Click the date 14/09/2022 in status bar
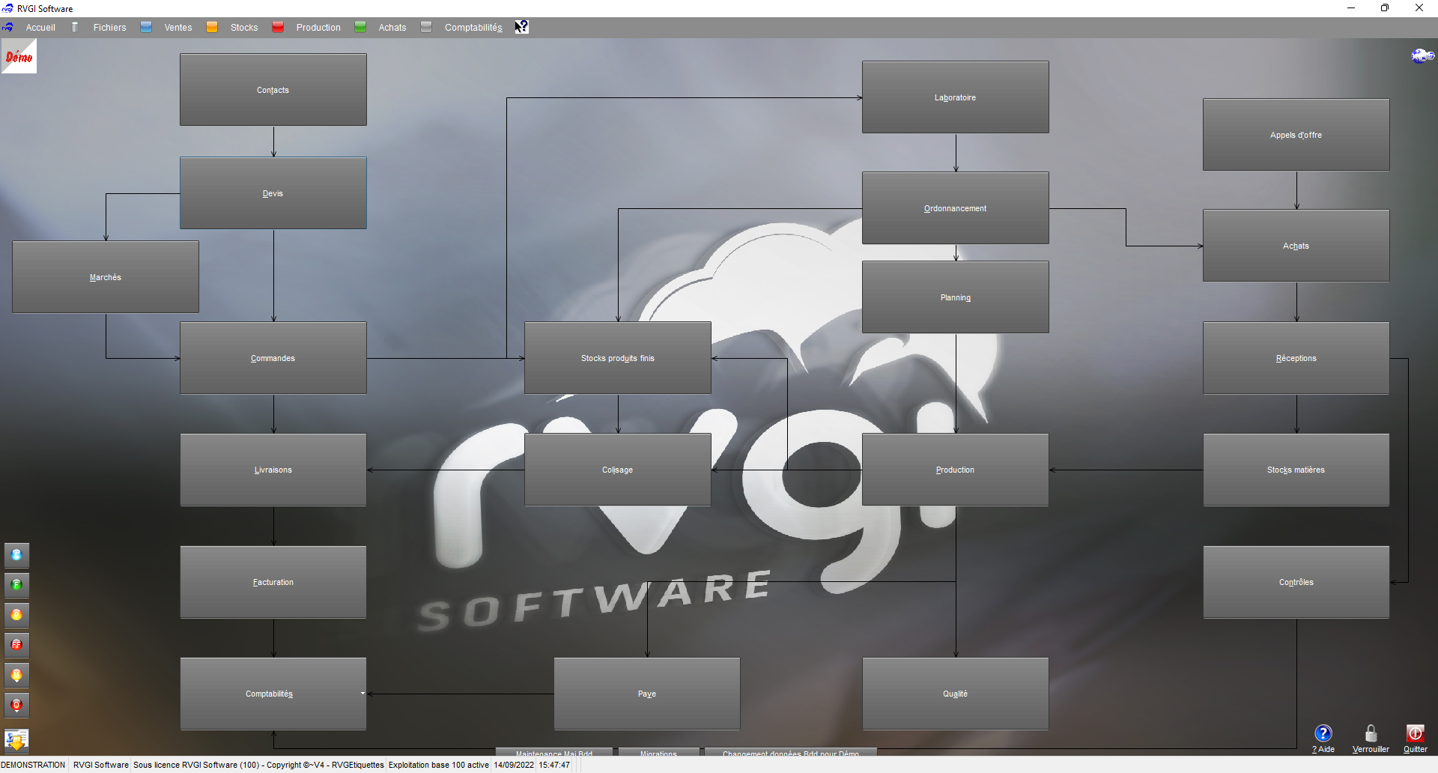 point(514,765)
